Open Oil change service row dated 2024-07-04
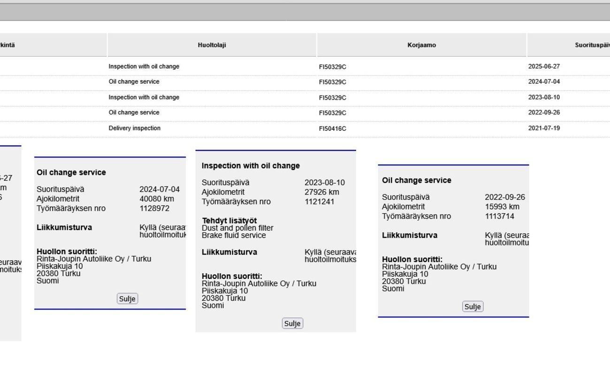 (x=134, y=82)
